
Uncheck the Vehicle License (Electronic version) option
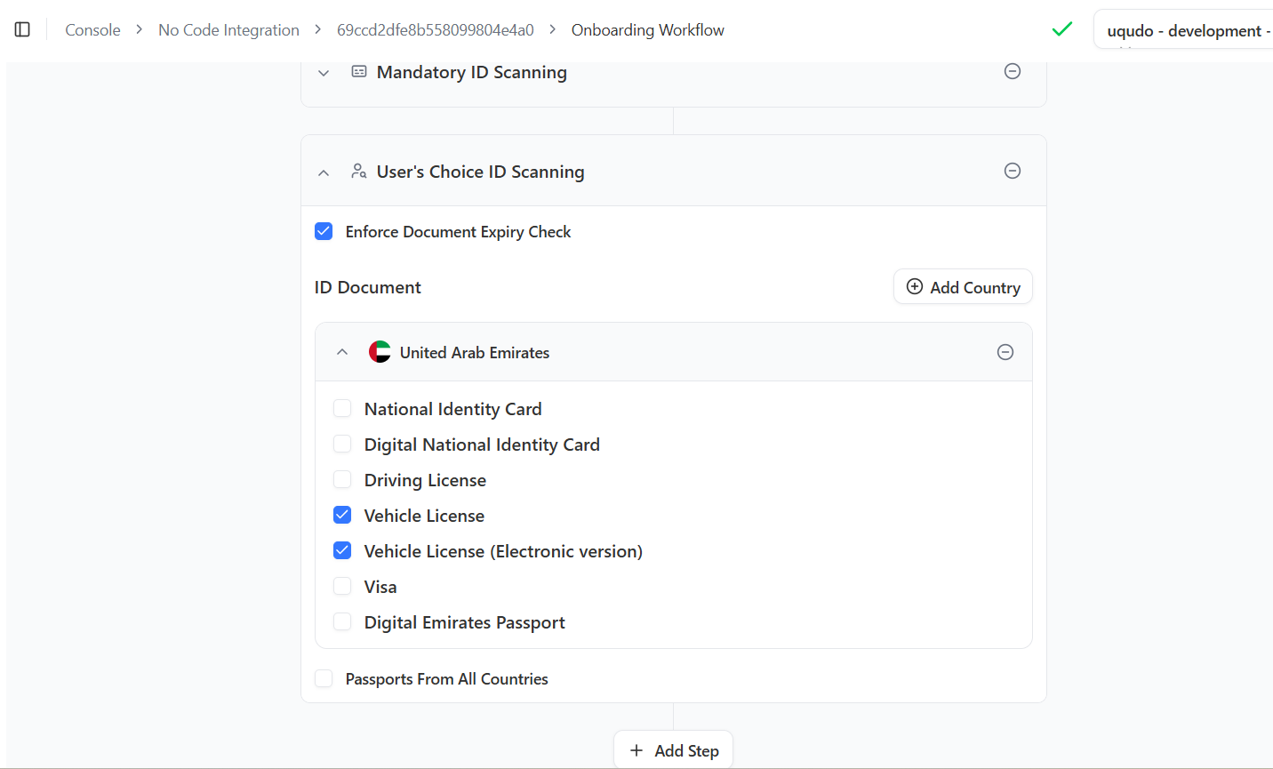coord(342,551)
